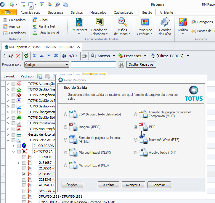
Task: Expand the Fórmula Visual dropdown arrow
Action: coord(63,33)
